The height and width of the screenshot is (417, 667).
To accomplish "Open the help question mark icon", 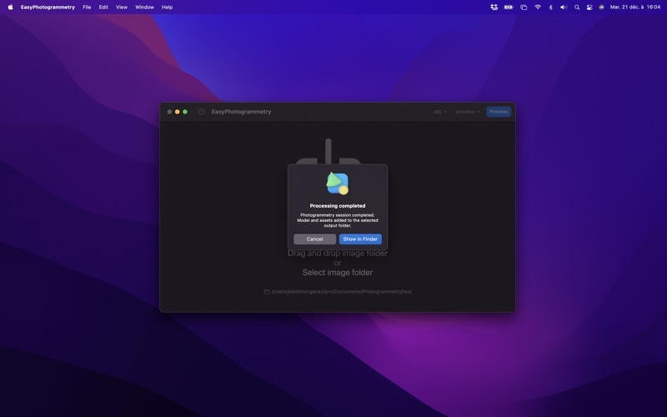I will tap(201, 112).
